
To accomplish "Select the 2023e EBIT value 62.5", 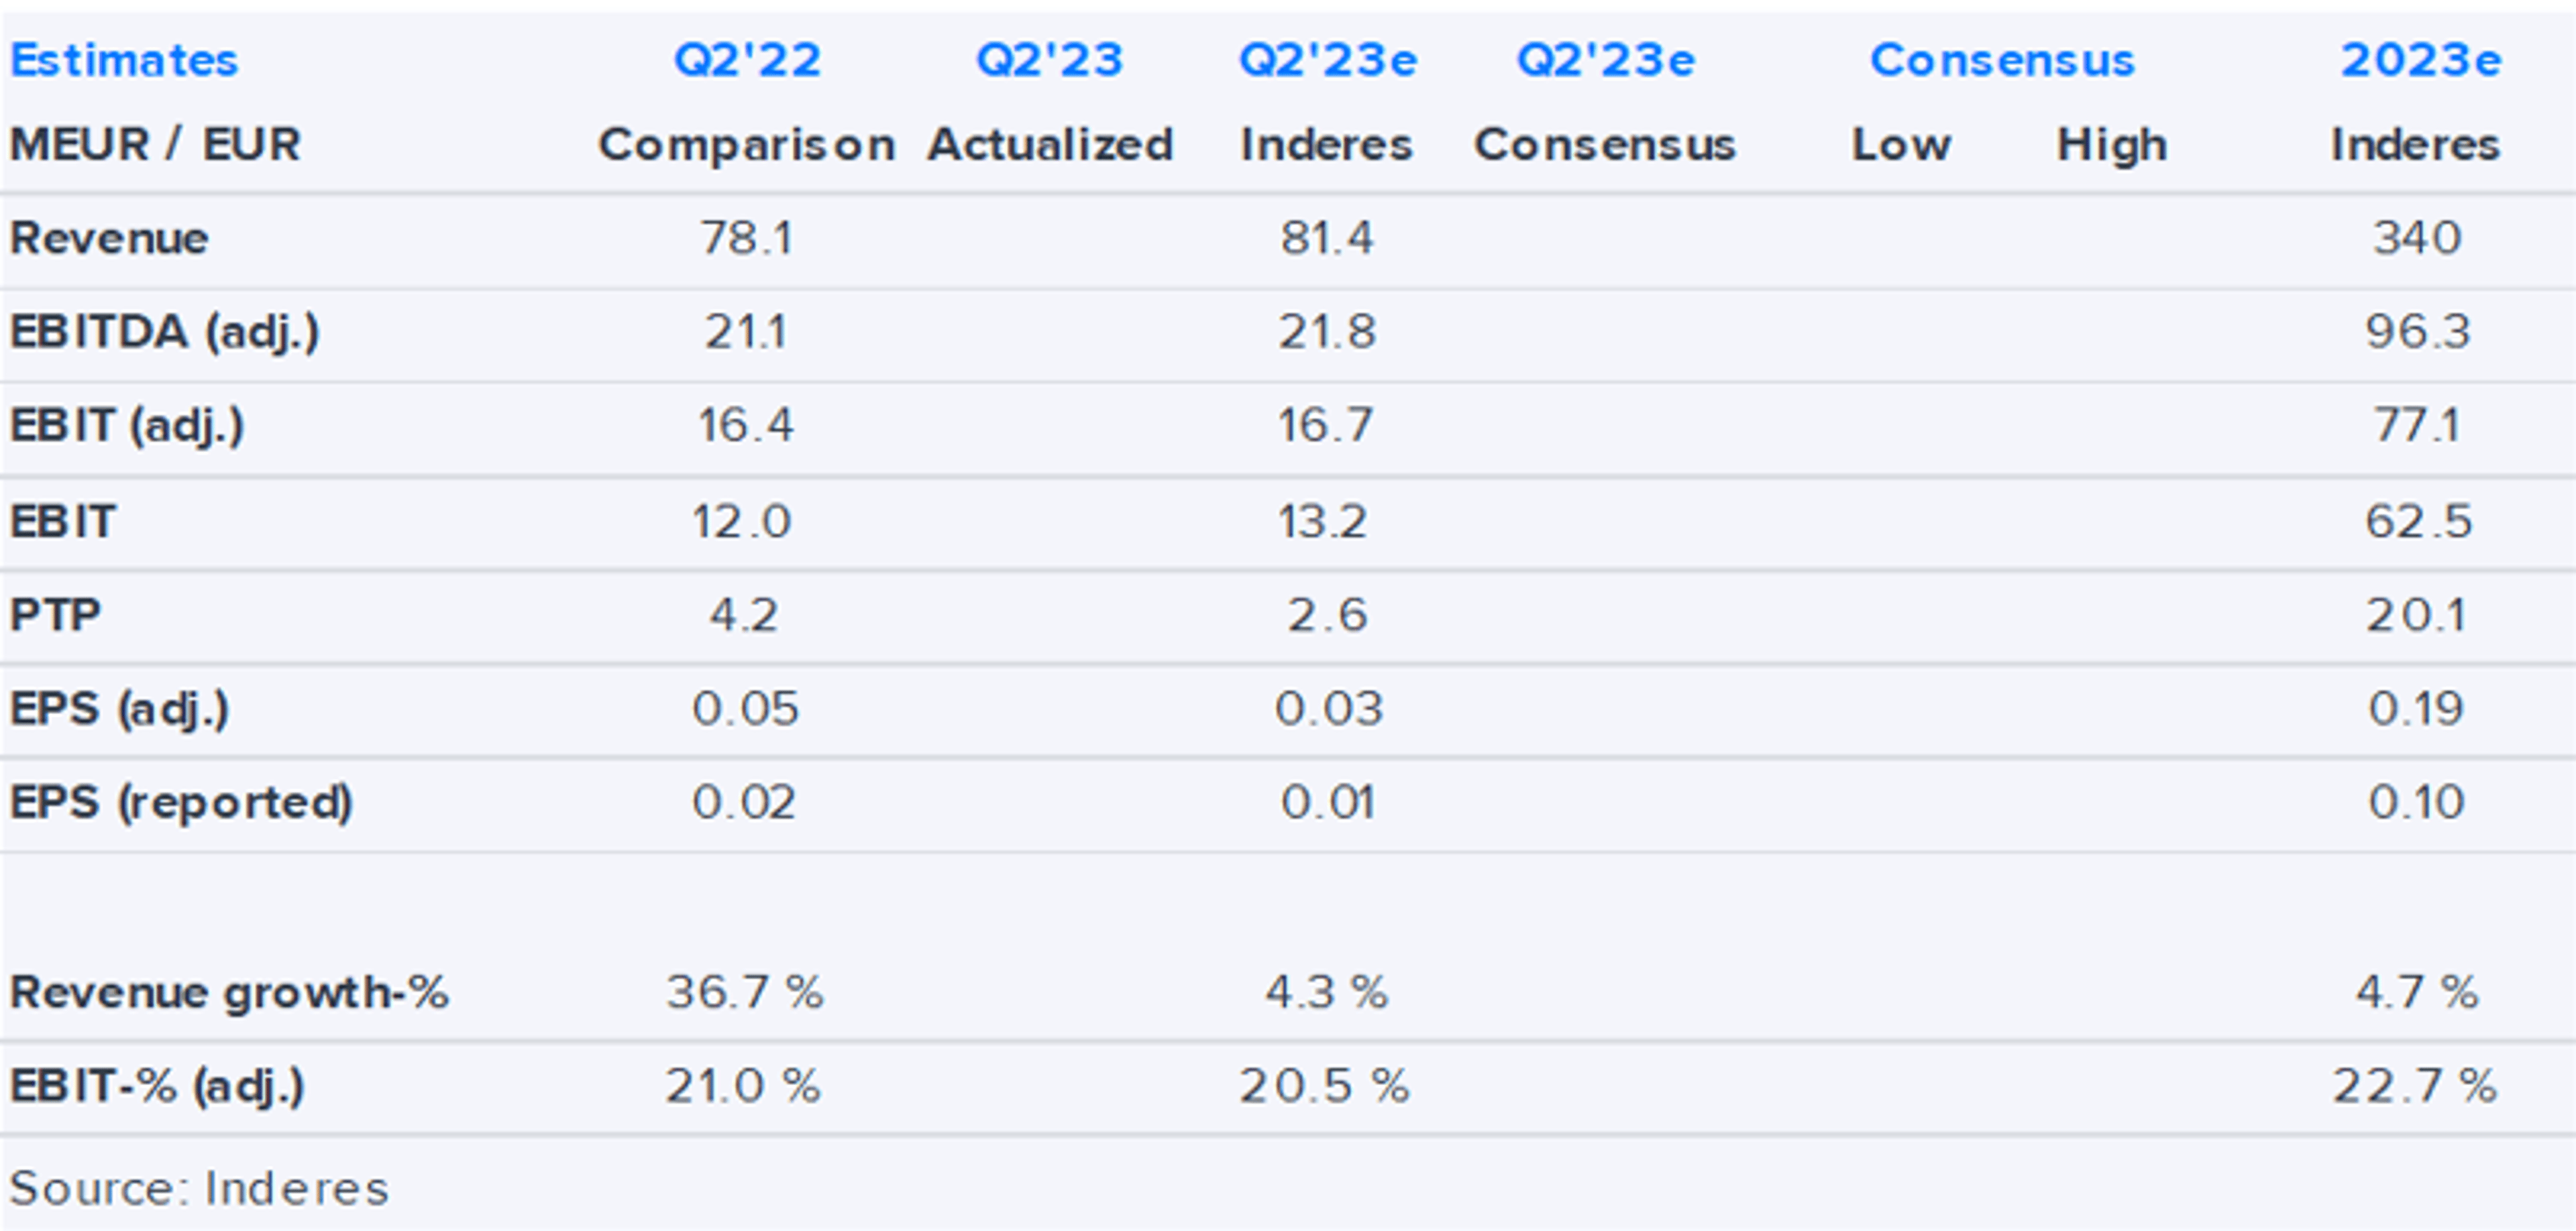I will [x=2417, y=520].
